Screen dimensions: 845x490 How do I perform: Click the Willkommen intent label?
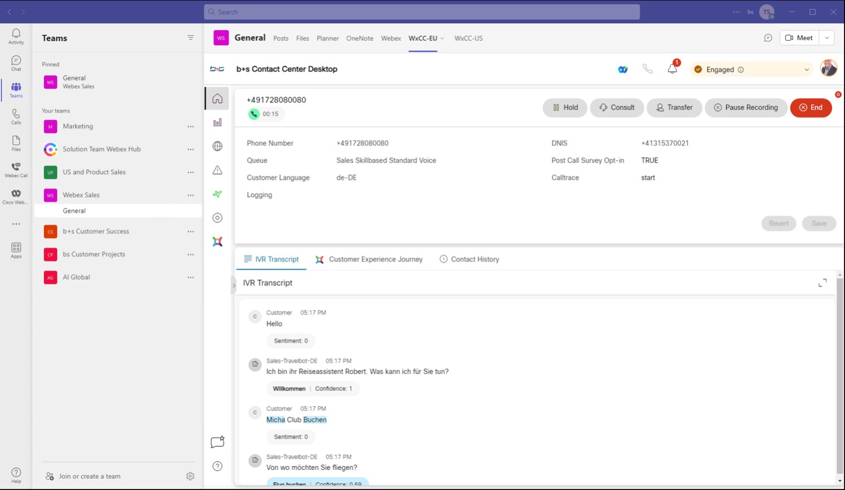pyautogui.click(x=289, y=389)
